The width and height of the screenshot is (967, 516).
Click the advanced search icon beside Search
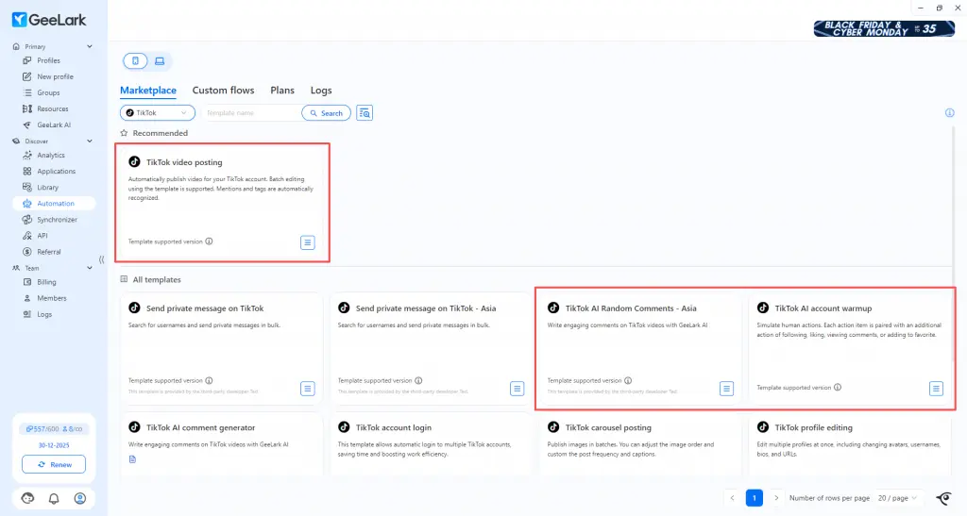[365, 112]
